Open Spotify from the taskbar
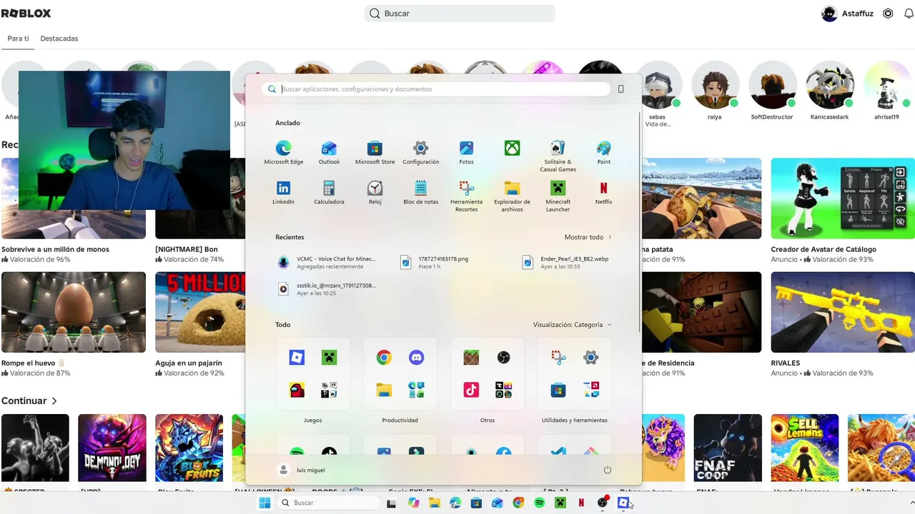 539,503
